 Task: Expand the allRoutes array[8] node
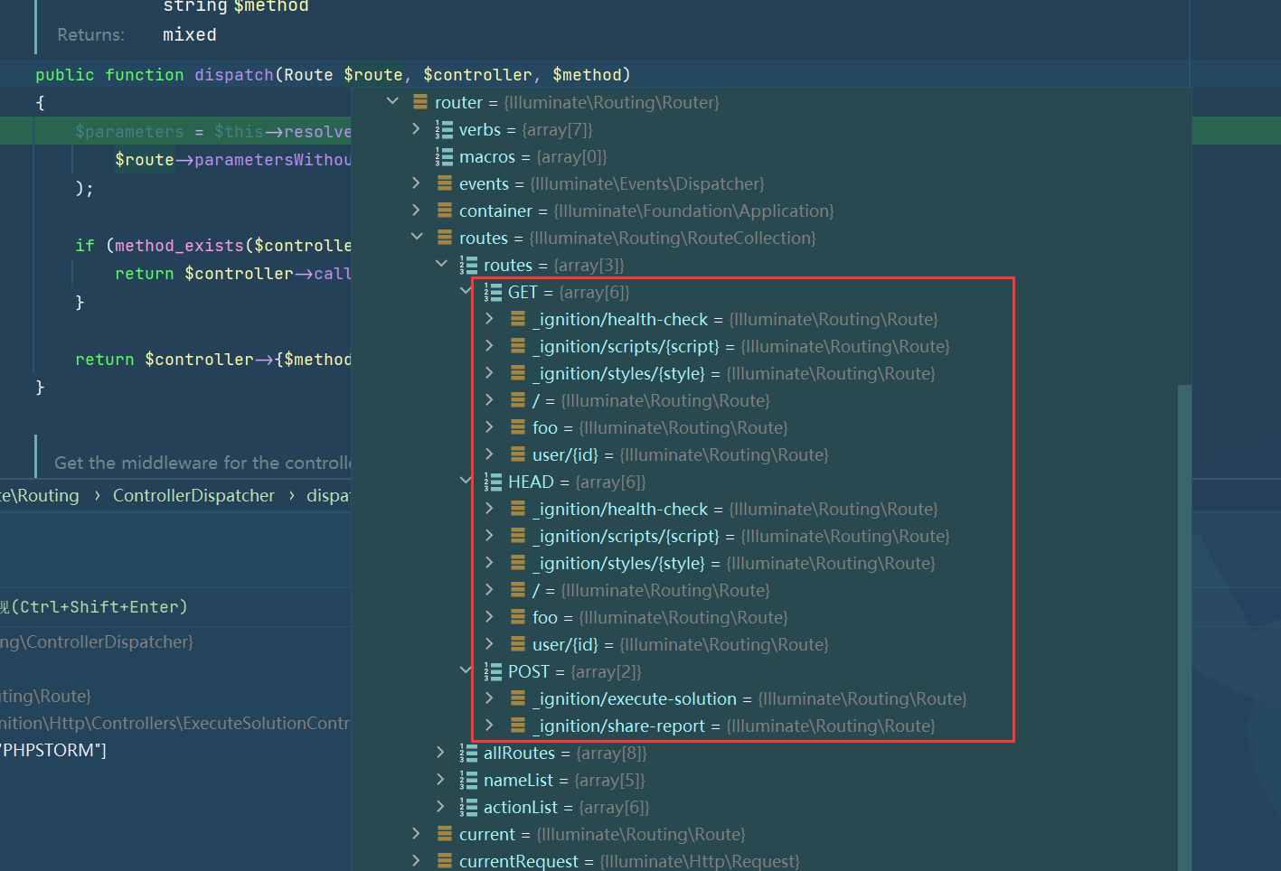pos(440,753)
